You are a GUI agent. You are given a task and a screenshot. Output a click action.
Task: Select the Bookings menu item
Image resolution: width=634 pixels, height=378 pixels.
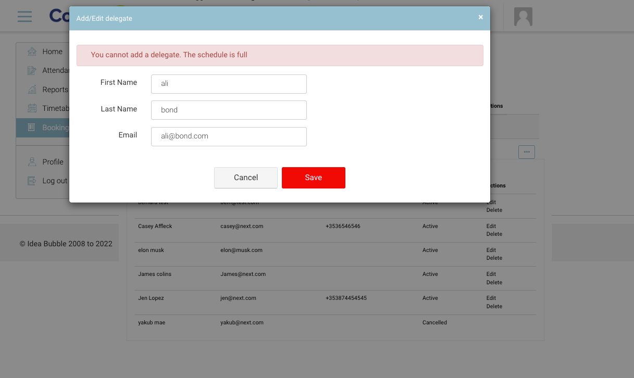coord(55,128)
